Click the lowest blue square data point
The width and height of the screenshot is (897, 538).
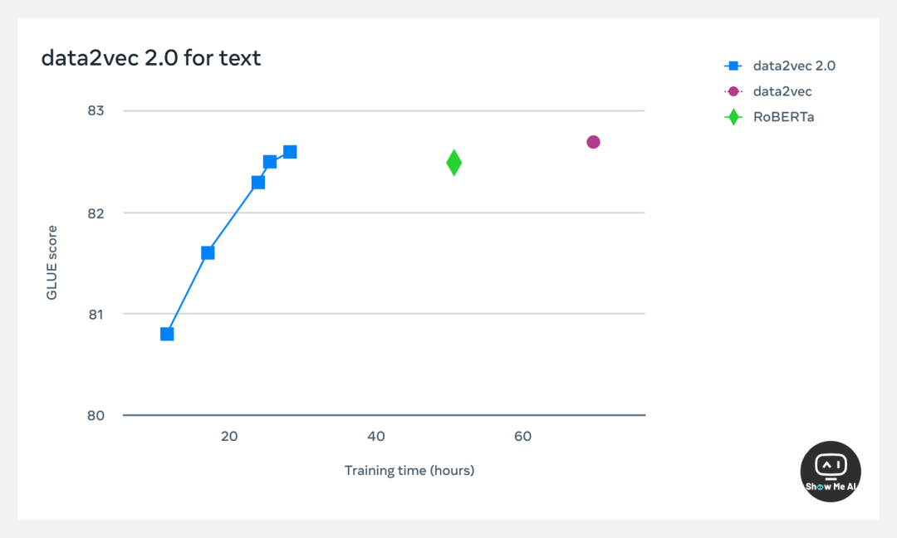[167, 334]
